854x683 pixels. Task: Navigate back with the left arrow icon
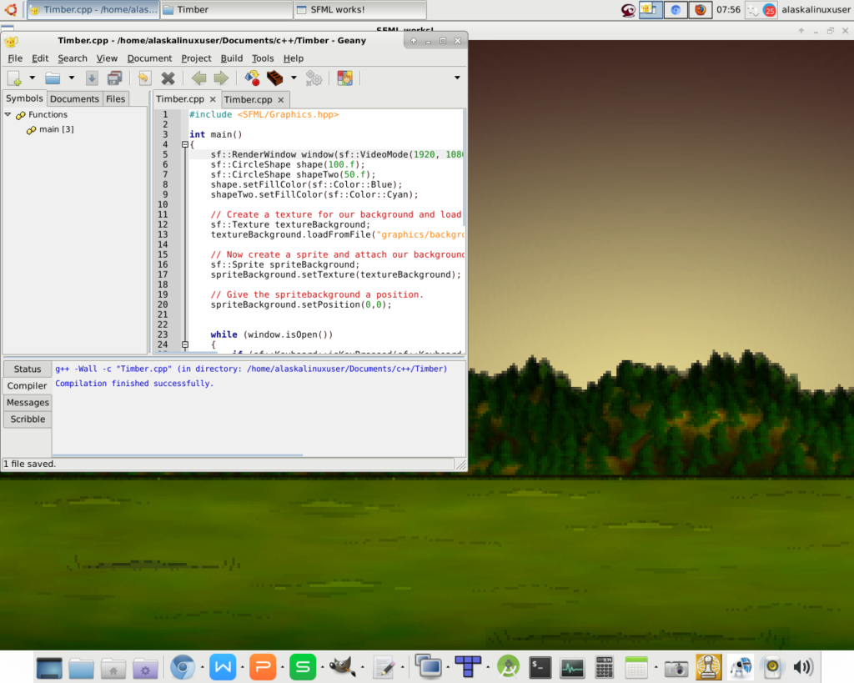198,78
